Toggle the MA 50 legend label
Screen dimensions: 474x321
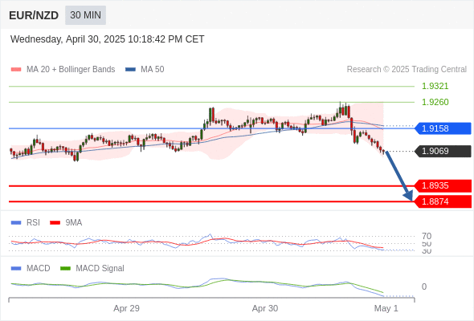click(x=153, y=70)
